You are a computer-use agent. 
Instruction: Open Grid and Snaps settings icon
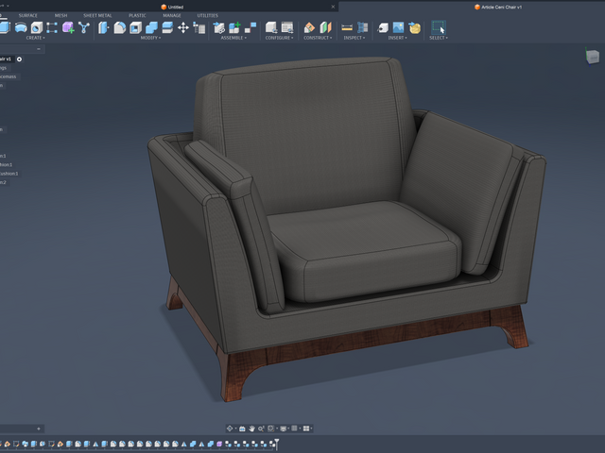click(294, 428)
